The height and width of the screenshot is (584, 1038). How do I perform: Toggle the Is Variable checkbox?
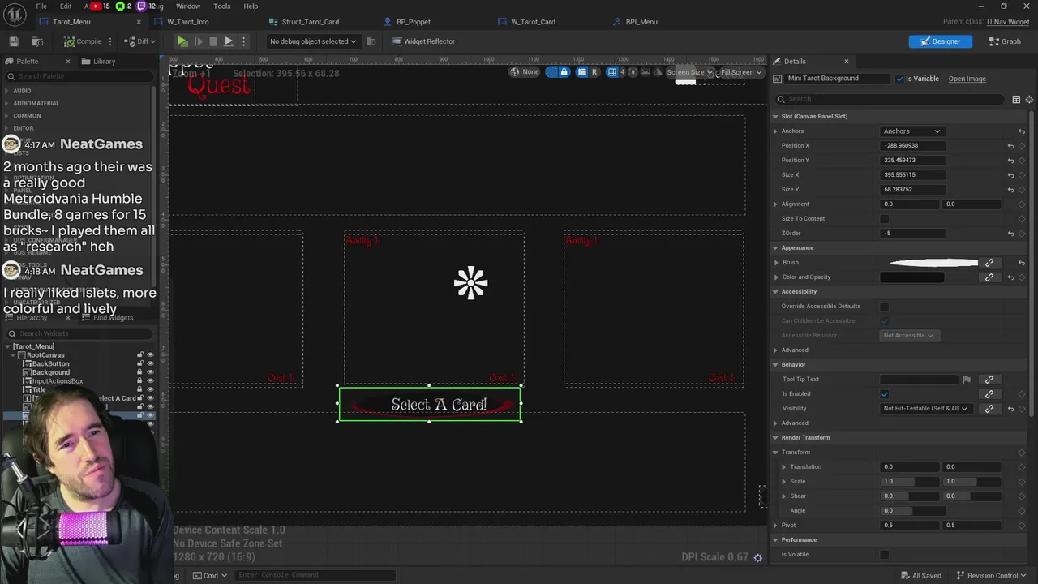[899, 79]
